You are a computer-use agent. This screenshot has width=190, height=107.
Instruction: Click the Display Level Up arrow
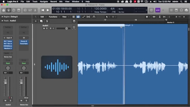pyautogui.click(x=36, y=17)
